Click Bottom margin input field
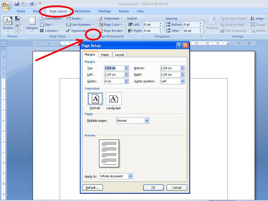 pyautogui.click(x=170, y=68)
